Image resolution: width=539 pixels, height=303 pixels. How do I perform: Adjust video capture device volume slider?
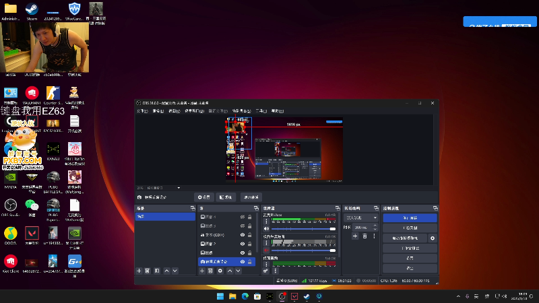(303, 250)
